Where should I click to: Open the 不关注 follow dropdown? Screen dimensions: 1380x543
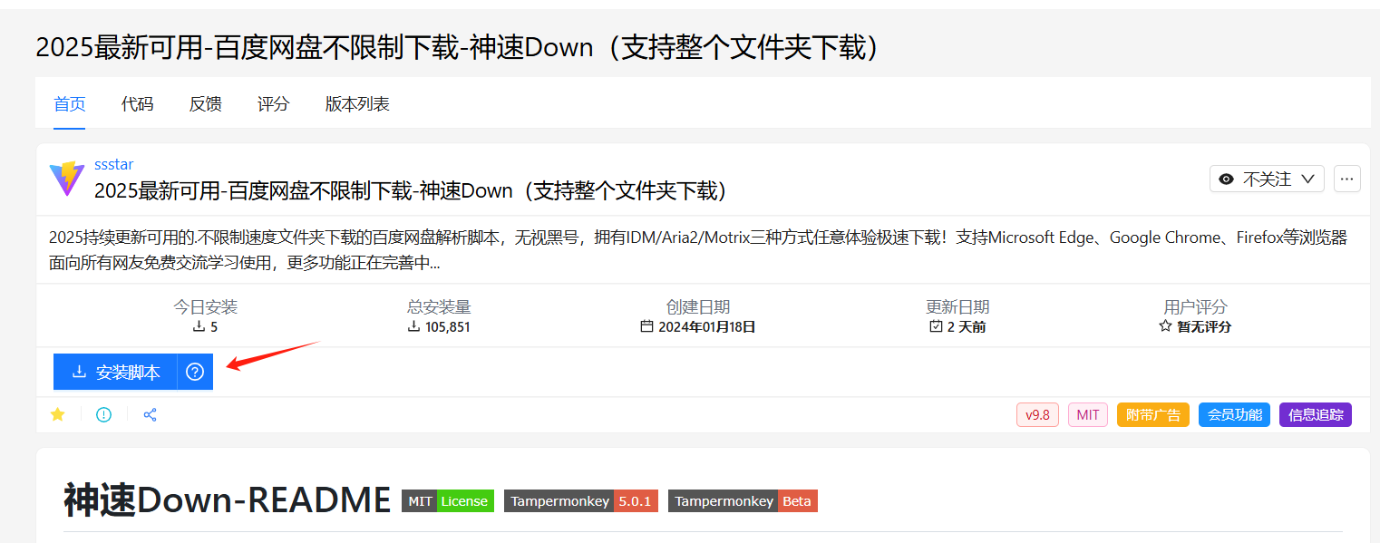click(1267, 179)
